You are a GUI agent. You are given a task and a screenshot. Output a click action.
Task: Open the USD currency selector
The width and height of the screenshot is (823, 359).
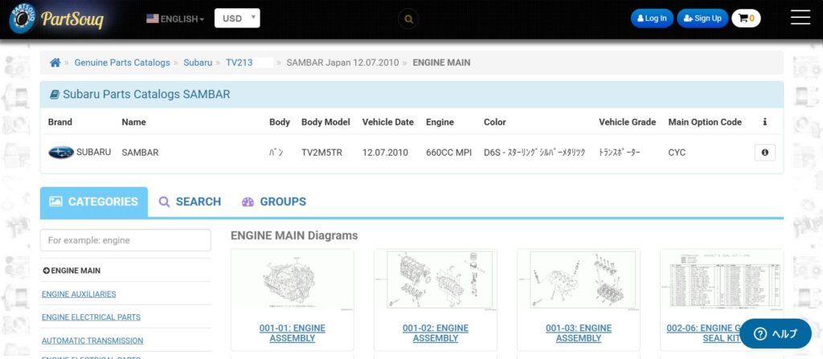point(237,18)
